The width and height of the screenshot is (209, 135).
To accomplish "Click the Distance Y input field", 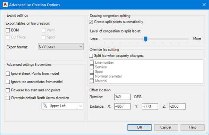I will coord(150,106).
